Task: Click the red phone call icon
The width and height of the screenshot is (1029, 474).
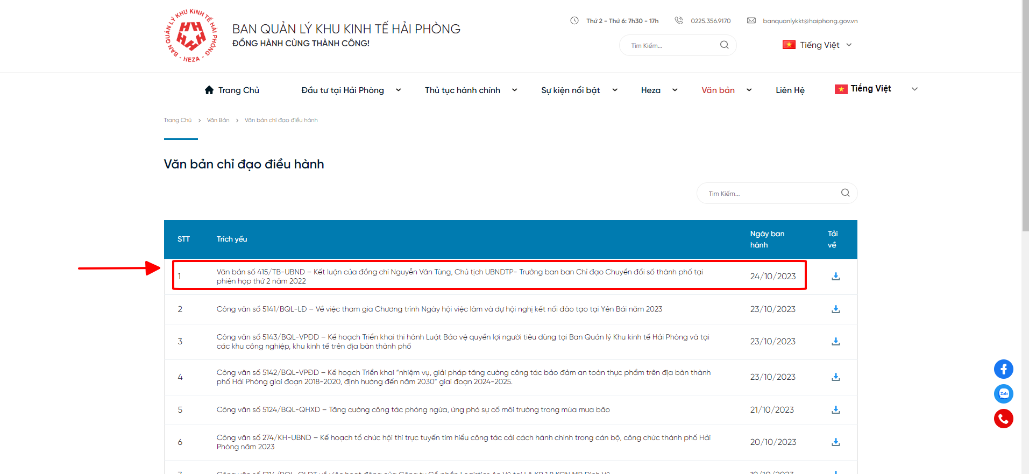Action: coord(1003,419)
